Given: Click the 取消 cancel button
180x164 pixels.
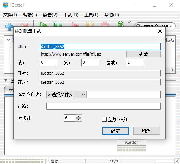Looking at the screenshot, I should 146,131.
